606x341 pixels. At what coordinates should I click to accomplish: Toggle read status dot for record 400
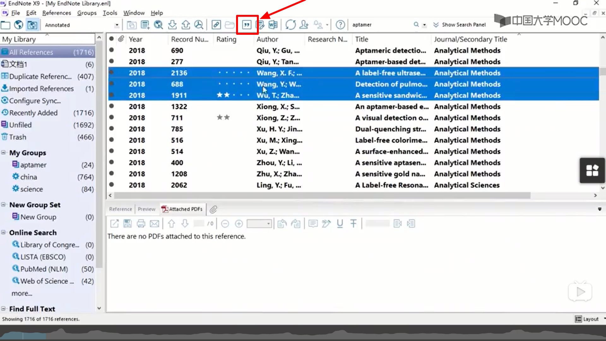pyautogui.click(x=111, y=162)
